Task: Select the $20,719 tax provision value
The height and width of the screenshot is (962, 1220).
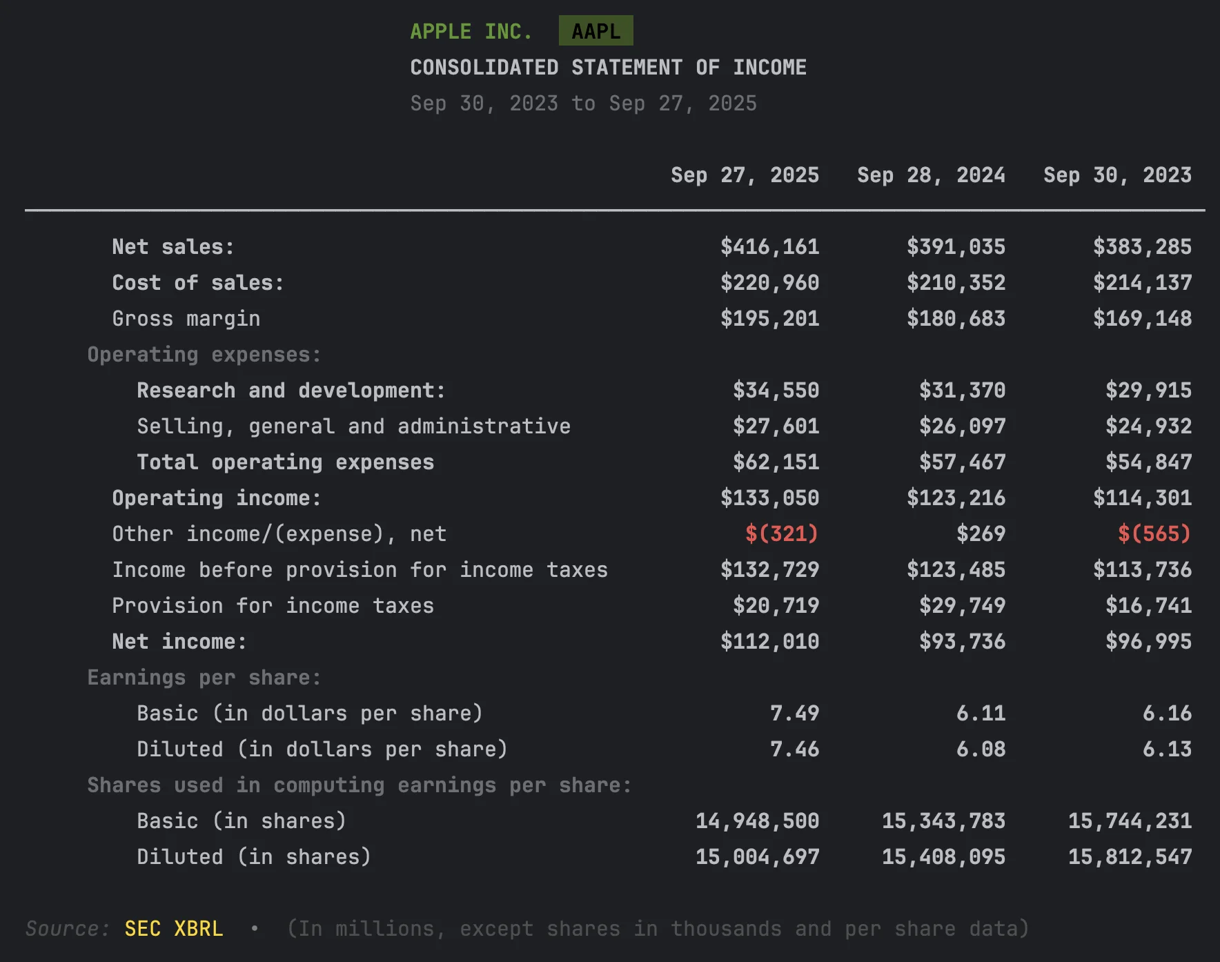Action: (776, 606)
